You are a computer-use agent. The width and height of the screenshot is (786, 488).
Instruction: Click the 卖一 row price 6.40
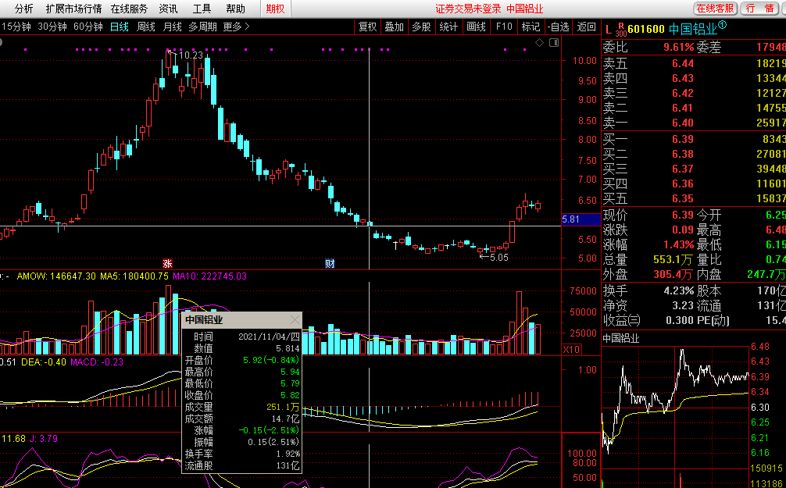tap(683, 123)
